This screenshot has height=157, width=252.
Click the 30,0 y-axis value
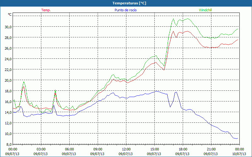click(x=8, y=27)
